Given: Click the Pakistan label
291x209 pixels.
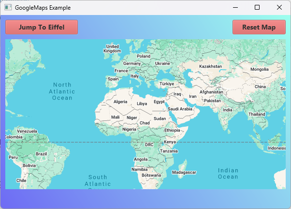Looking at the screenshot, I should [x=213, y=101].
